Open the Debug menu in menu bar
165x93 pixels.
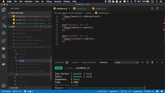pos(49,1)
